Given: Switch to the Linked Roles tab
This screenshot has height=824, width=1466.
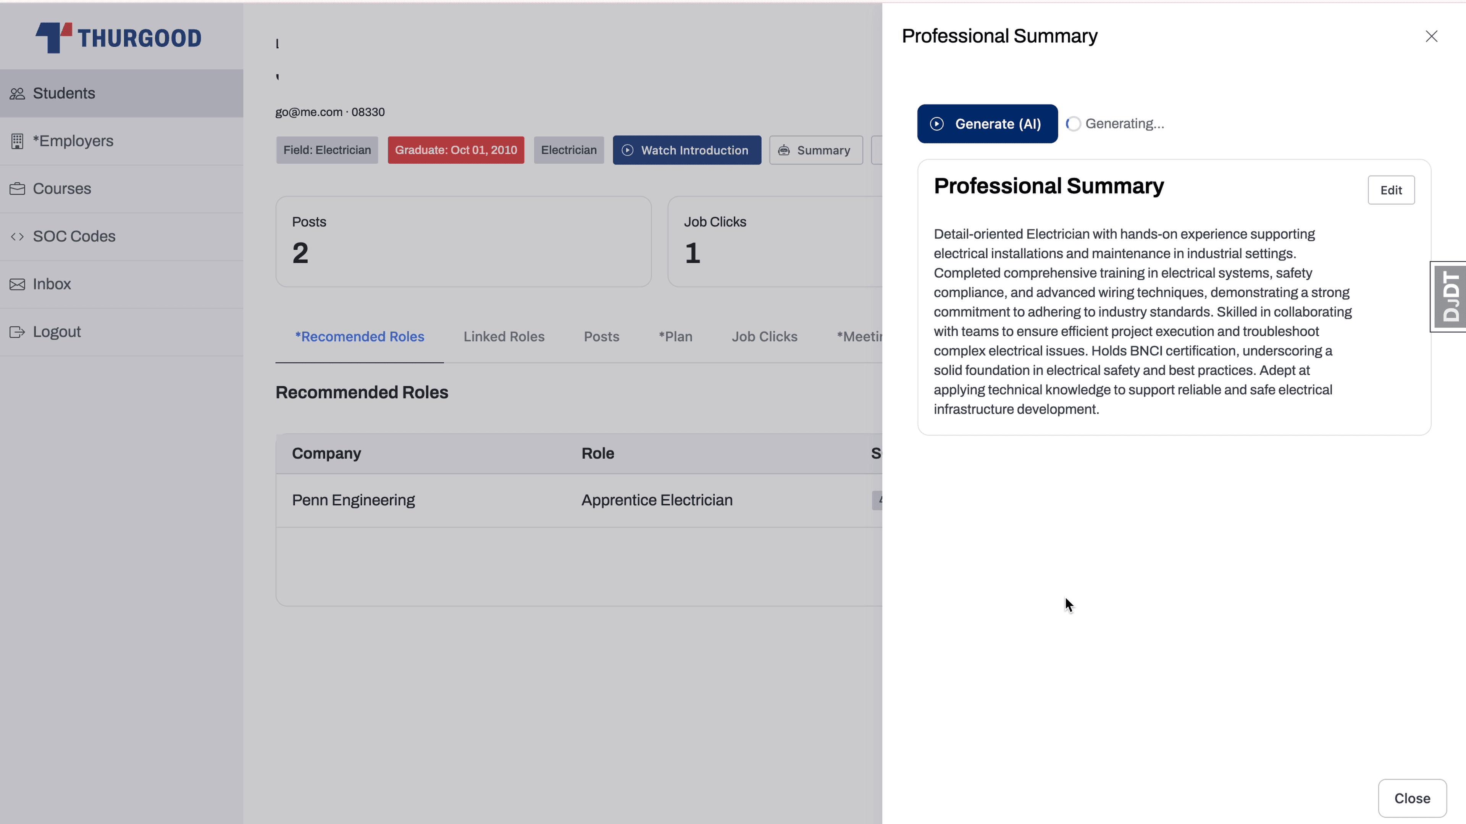Looking at the screenshot, I should [x=504, y=336].
